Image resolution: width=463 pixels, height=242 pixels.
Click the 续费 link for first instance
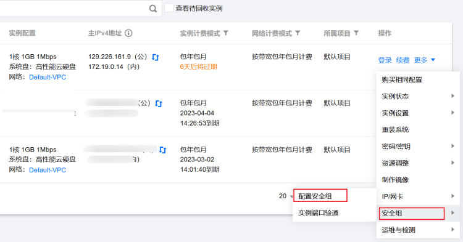tap(403, 60)
